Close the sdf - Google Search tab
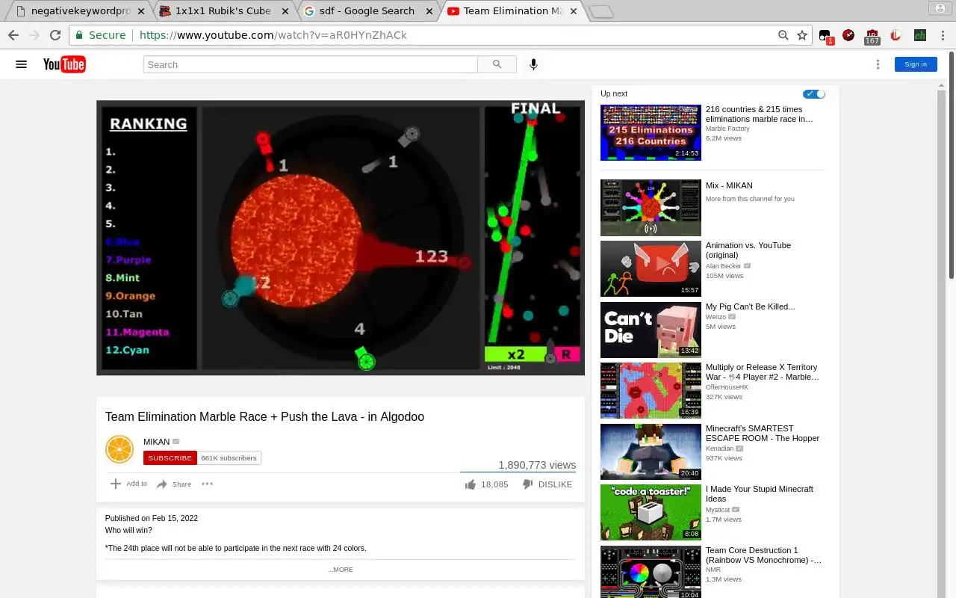This screenshot has height=598, width=956. tap(428, 11)
